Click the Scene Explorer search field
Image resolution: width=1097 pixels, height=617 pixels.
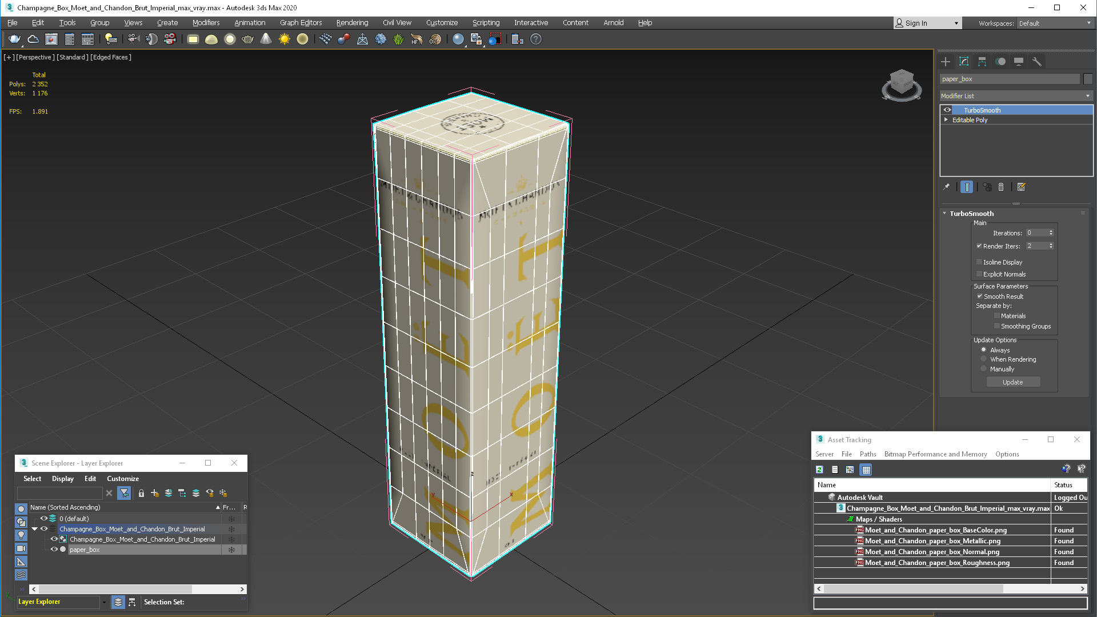59,493
